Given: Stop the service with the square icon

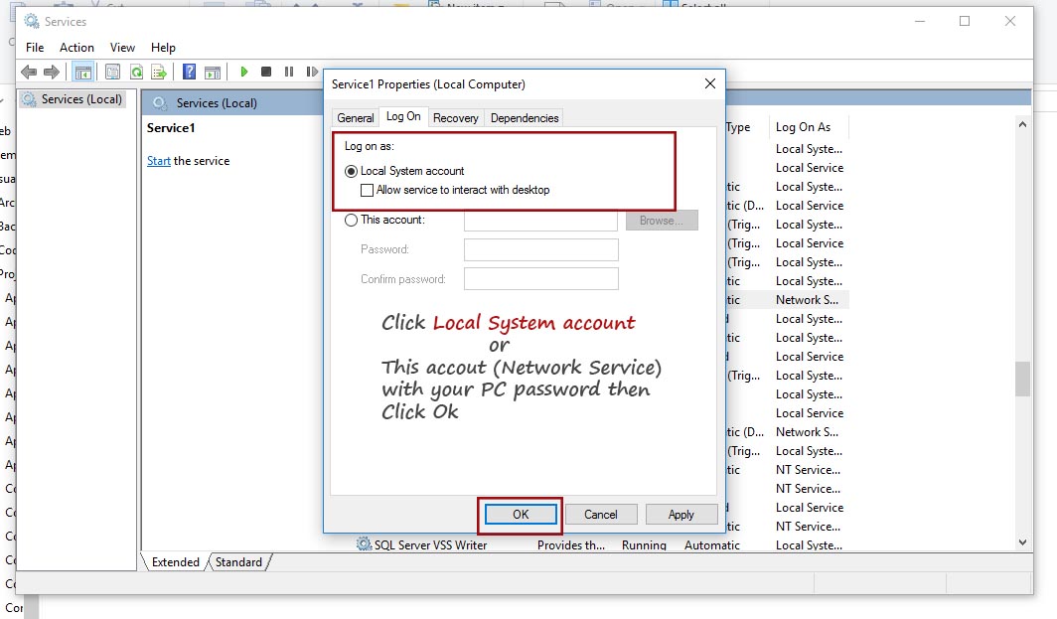Looking at the screenshot, I should [266, 72].
